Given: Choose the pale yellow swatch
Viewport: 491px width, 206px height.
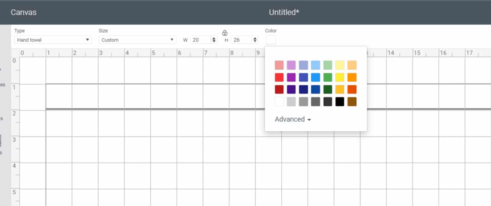Looking at the screenshot, I should pyautogui.click(x=340, y=65).
